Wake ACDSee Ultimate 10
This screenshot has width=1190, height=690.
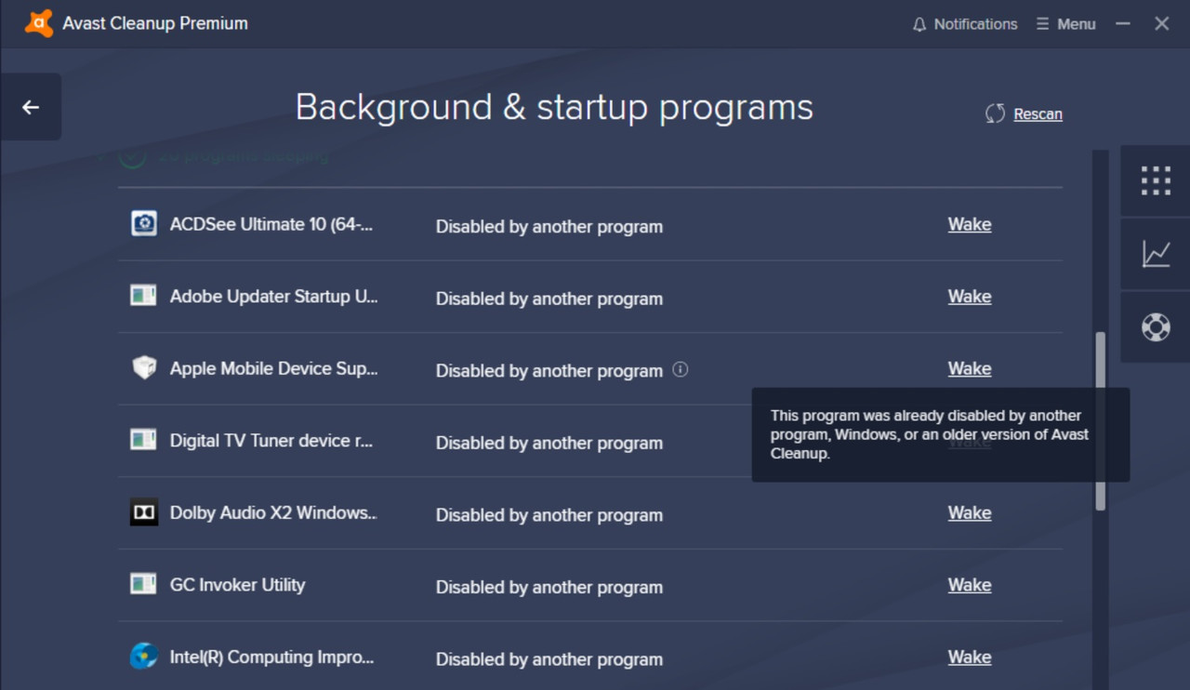point(970,224)
